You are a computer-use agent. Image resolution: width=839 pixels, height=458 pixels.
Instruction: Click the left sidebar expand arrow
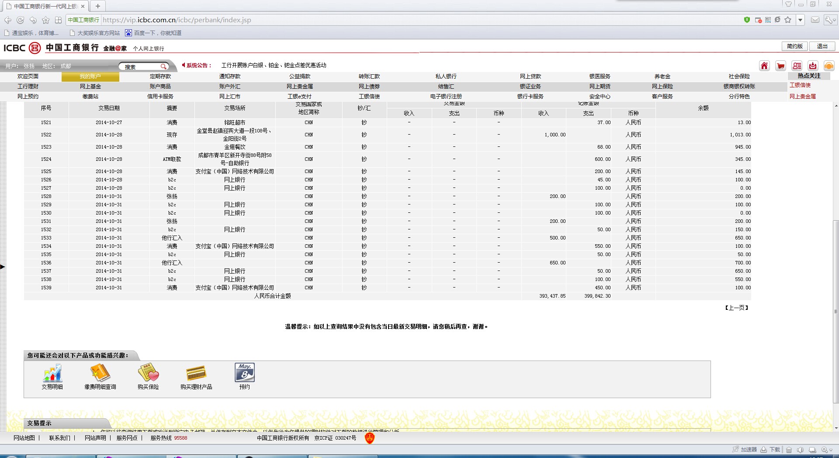pos(3,267)
